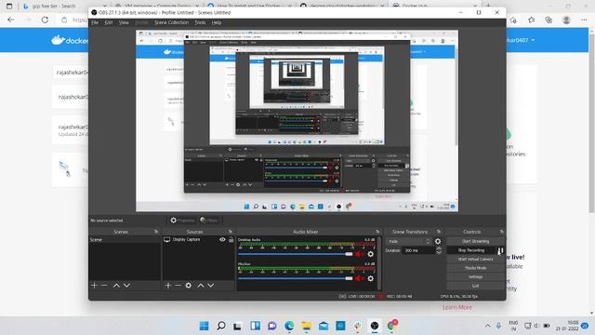Pop out the Scene Transitions dock

pos(439,232)
